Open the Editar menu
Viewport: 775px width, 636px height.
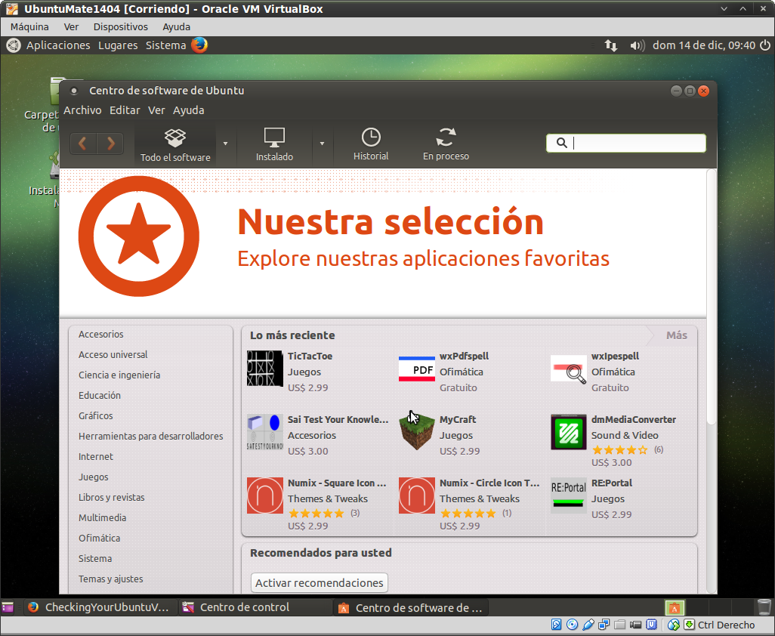pyautogui.click(x=125, y=110)
